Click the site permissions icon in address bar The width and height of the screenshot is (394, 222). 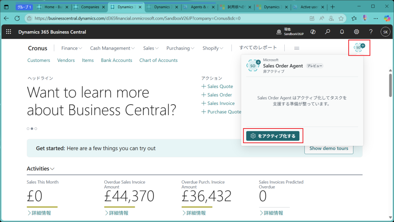pos(331,18)
